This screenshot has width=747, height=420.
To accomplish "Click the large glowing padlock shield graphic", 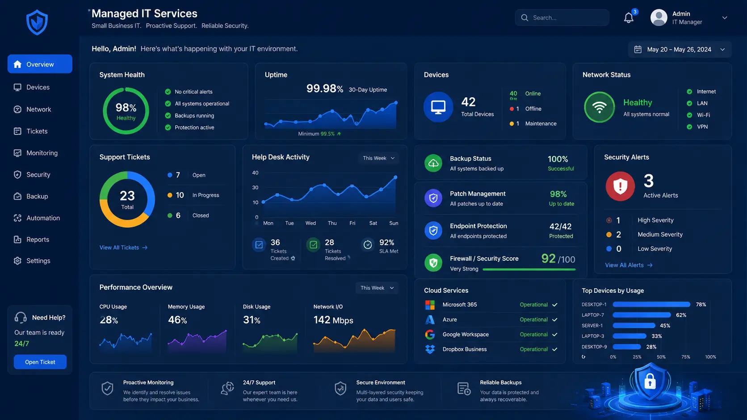I will click(650, 383).
